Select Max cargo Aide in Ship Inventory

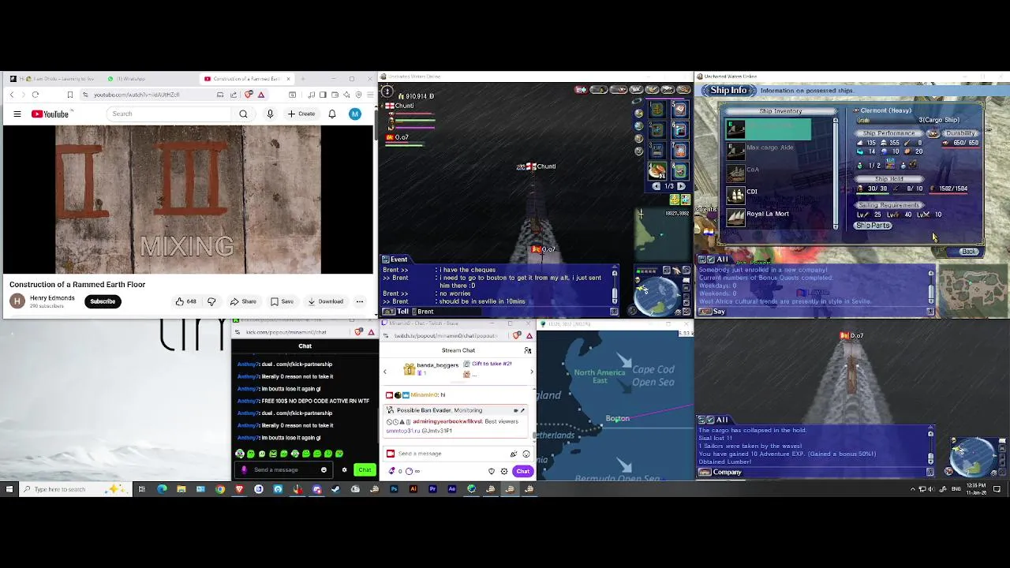point(769,148)
